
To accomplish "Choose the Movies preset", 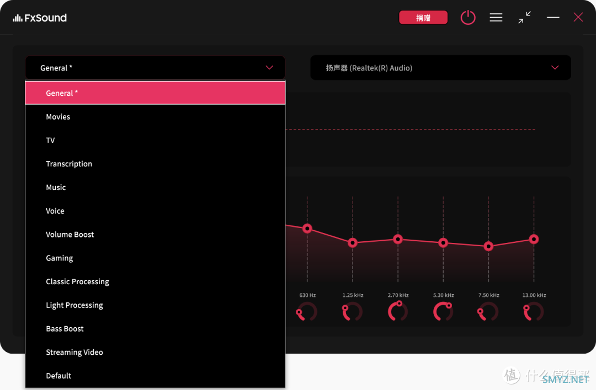I will 155,117.
